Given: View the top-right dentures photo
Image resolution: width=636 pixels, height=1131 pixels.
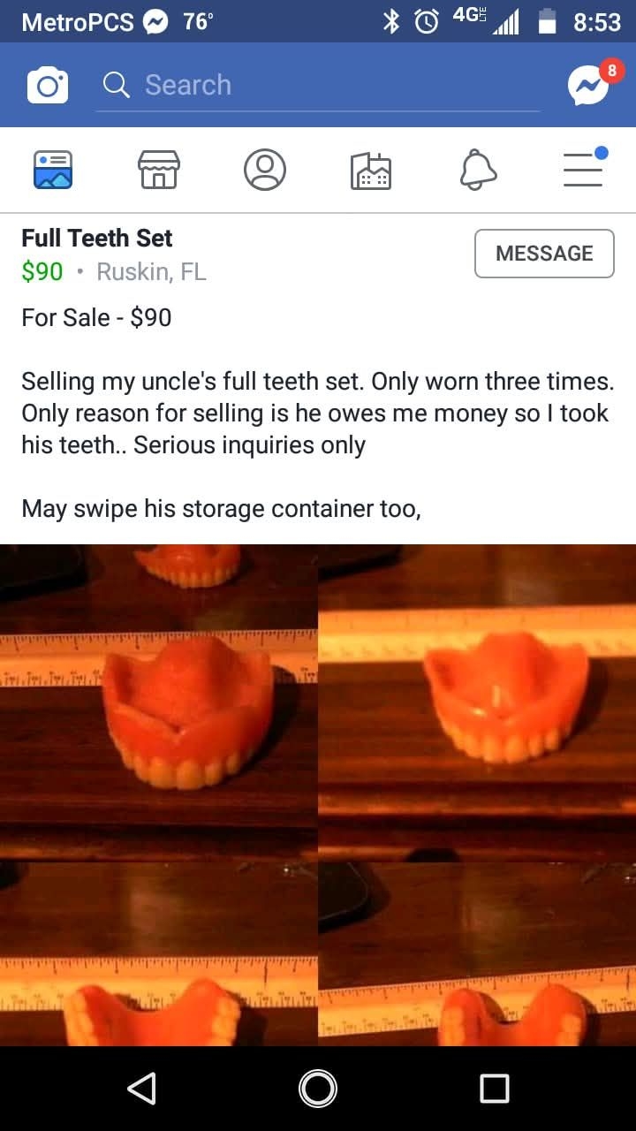Looking at the screenshot, I should (478, 702).
